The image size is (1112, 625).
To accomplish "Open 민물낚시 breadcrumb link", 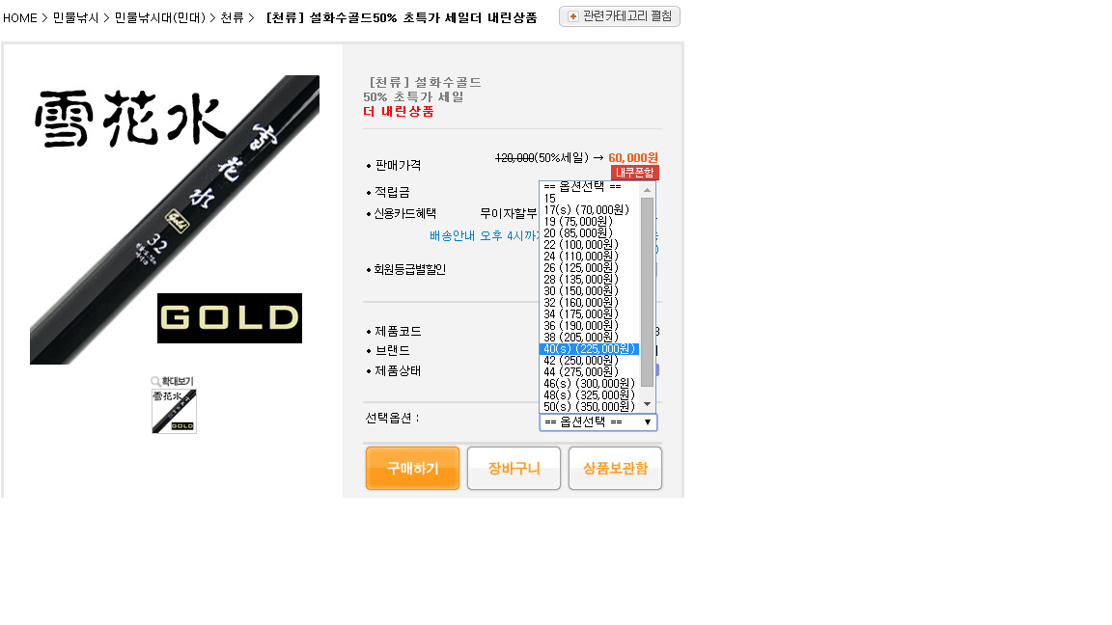I will (x=76, y=17).
